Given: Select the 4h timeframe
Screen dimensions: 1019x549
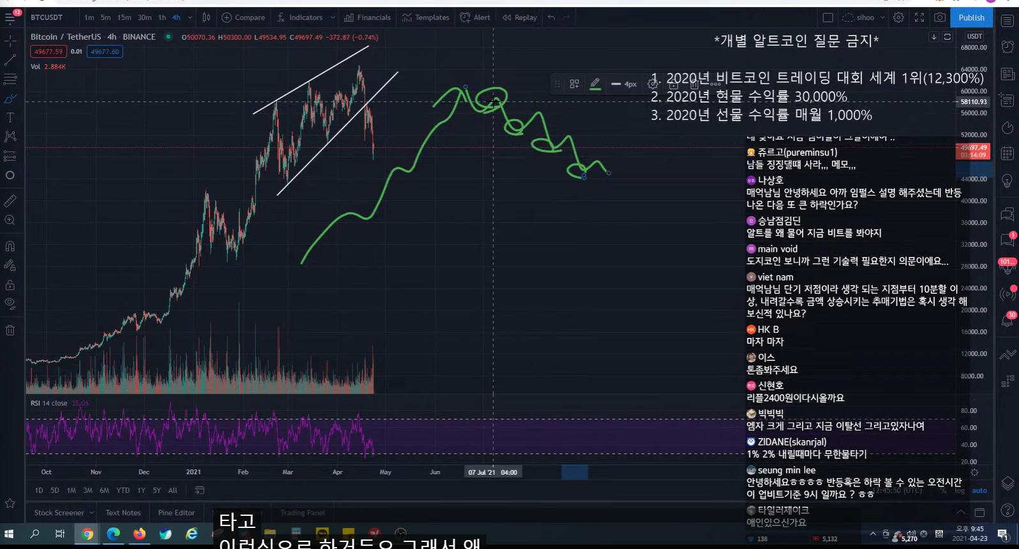Looking at the screenshot, I should click(176, 18).
